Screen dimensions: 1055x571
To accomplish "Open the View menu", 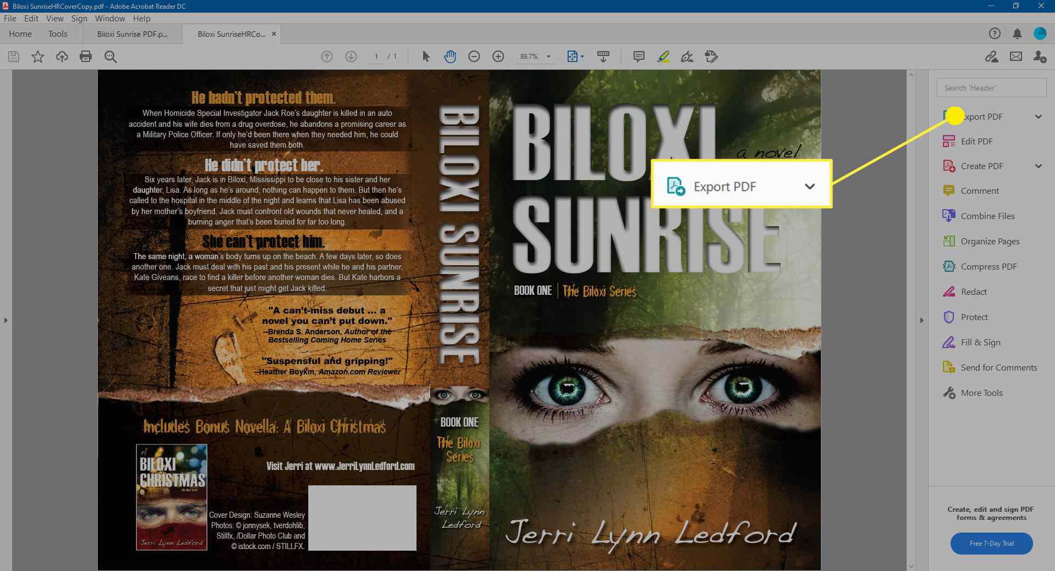I will [54, 18].
